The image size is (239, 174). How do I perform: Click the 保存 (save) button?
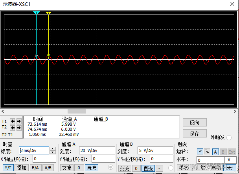[x=195, y=134]
